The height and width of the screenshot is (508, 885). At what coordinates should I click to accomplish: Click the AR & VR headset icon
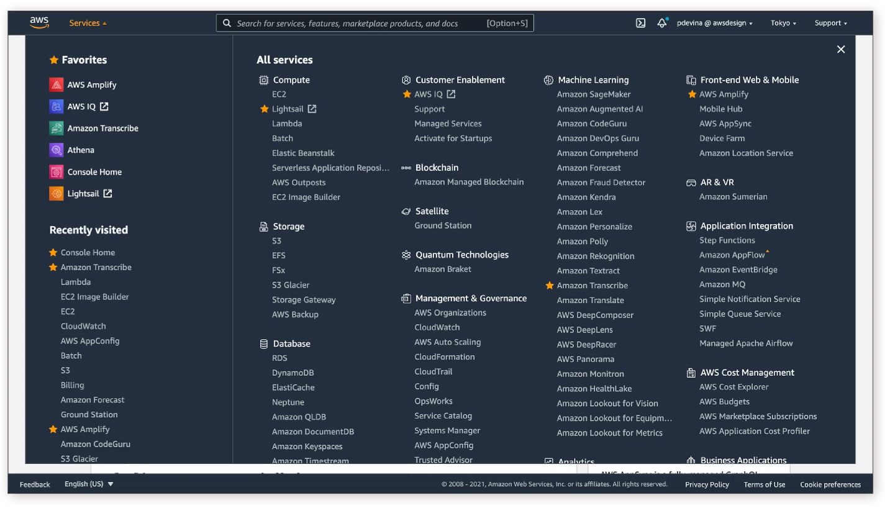[691, 183]
